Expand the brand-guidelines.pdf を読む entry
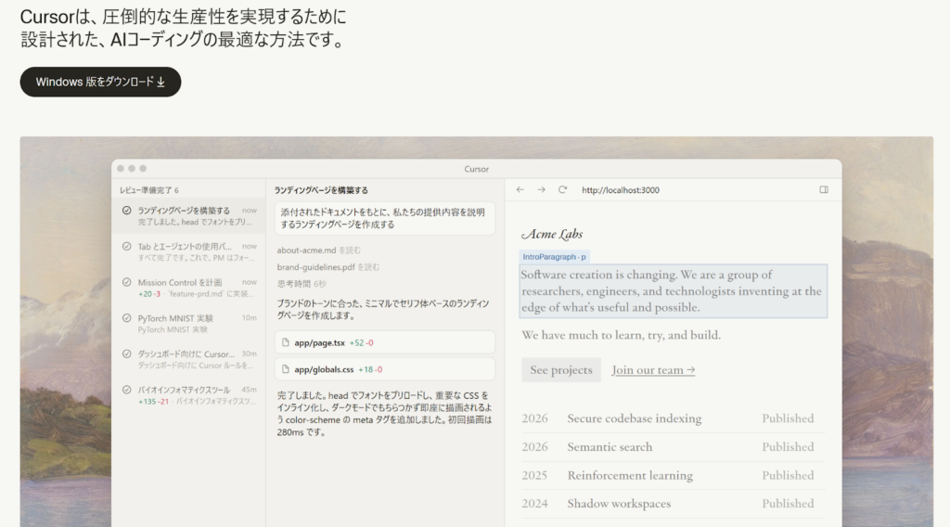This screenshot has height=527, width=950. pyautogui.click(x=327, y=267)
